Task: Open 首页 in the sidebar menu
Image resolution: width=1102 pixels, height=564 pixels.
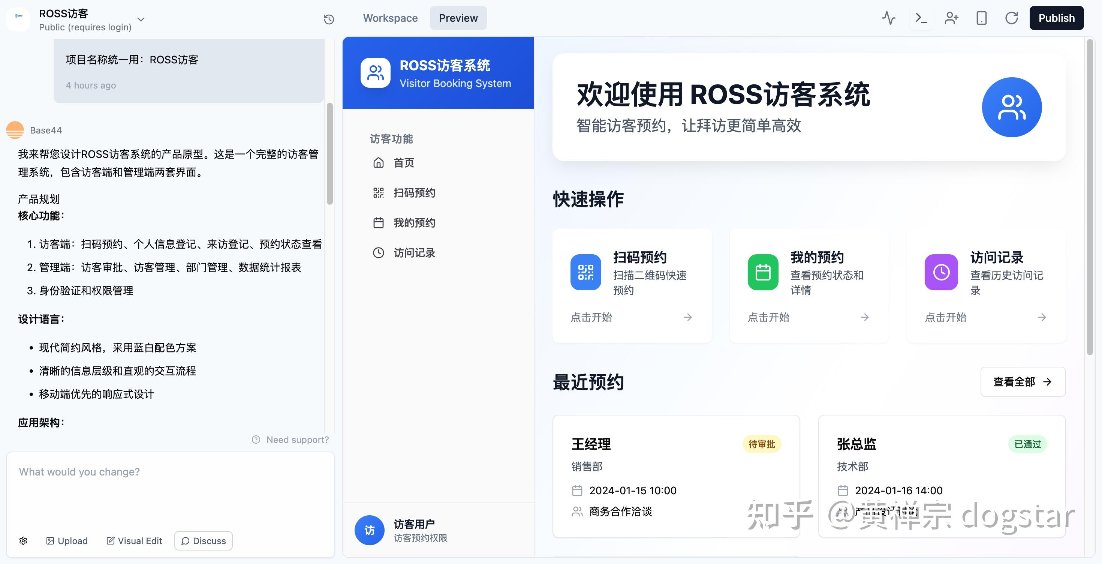Action: tap(438, 163)
